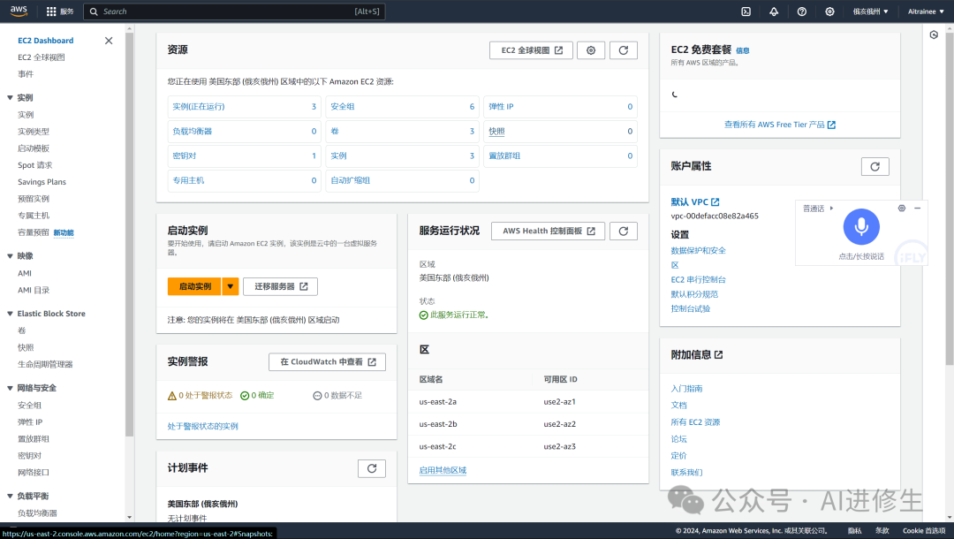The image size is (954, 539).
Task: Select EC2 Dashboard in sidebar
Action: click(46, 41)
